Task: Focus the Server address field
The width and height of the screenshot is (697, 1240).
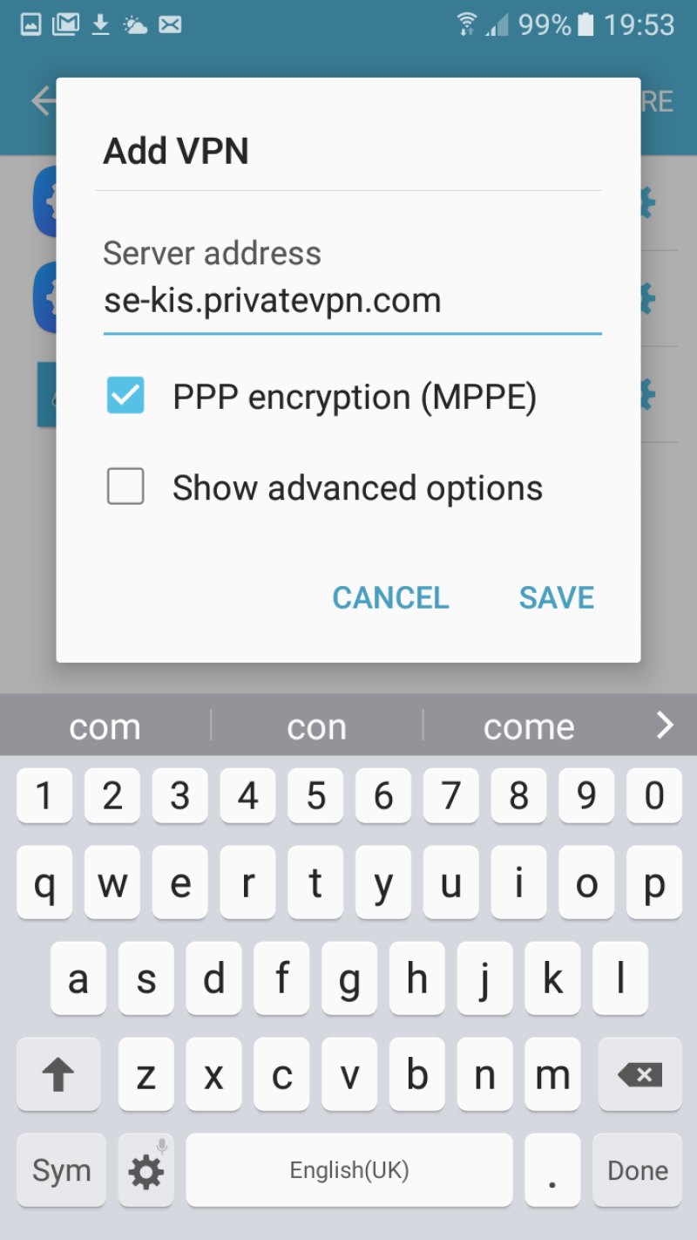Action: point(352,302)
